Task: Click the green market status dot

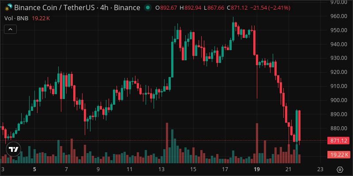Action: pyautogui.click(x=148, y=8)
